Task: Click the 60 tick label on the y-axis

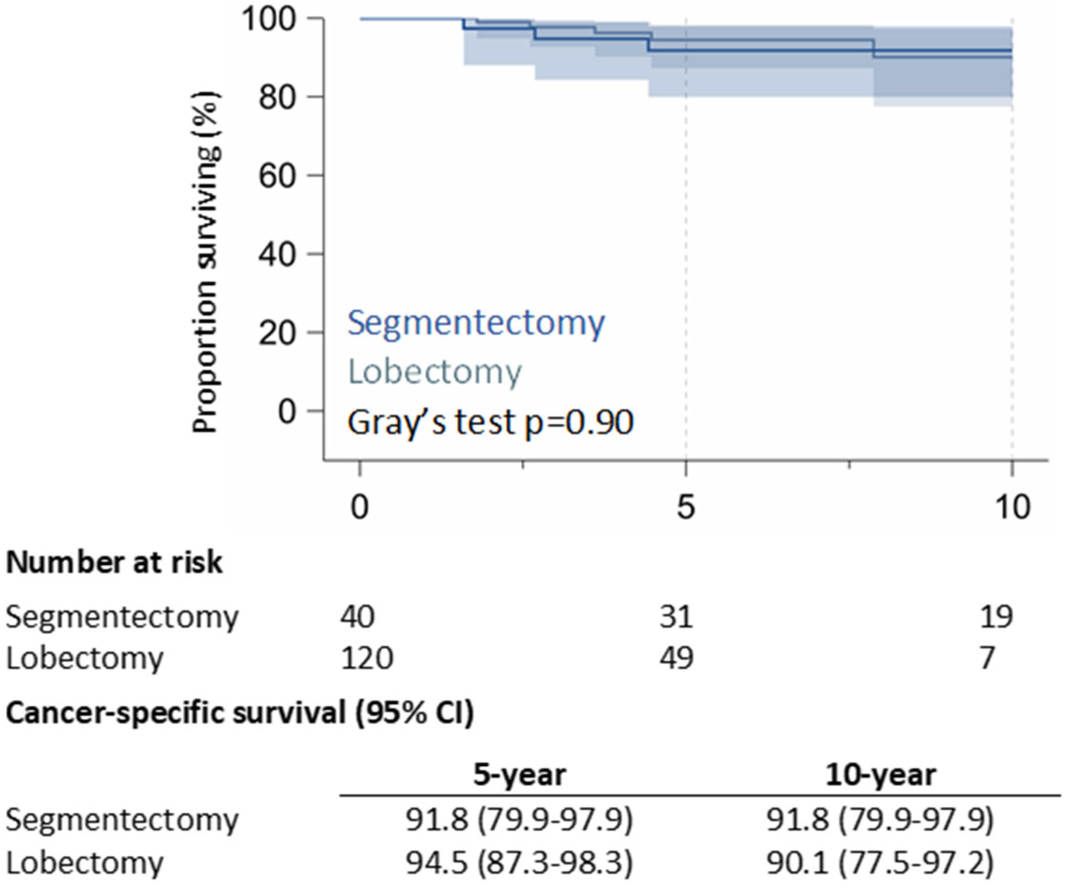Action: (278, 175)
